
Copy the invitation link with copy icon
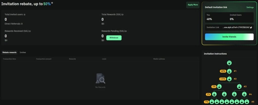tap(251, 27)
